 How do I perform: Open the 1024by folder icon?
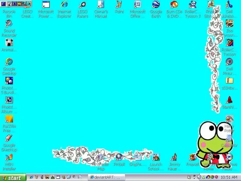tap(229, 81)
